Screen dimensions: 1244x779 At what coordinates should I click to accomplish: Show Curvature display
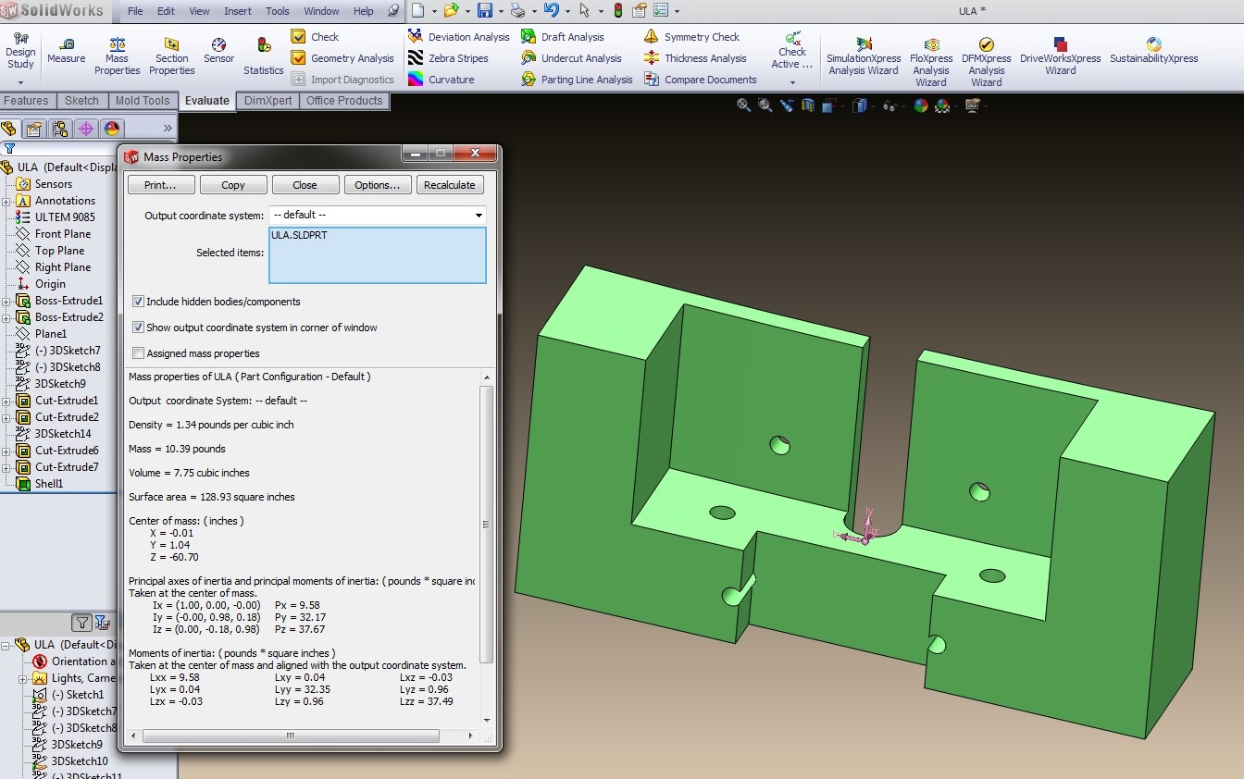[x=442, y=80]
